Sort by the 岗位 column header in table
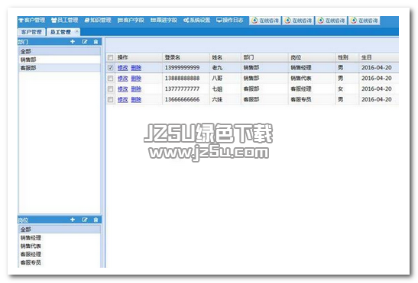 pyautogui.click(x=312, y=57)
